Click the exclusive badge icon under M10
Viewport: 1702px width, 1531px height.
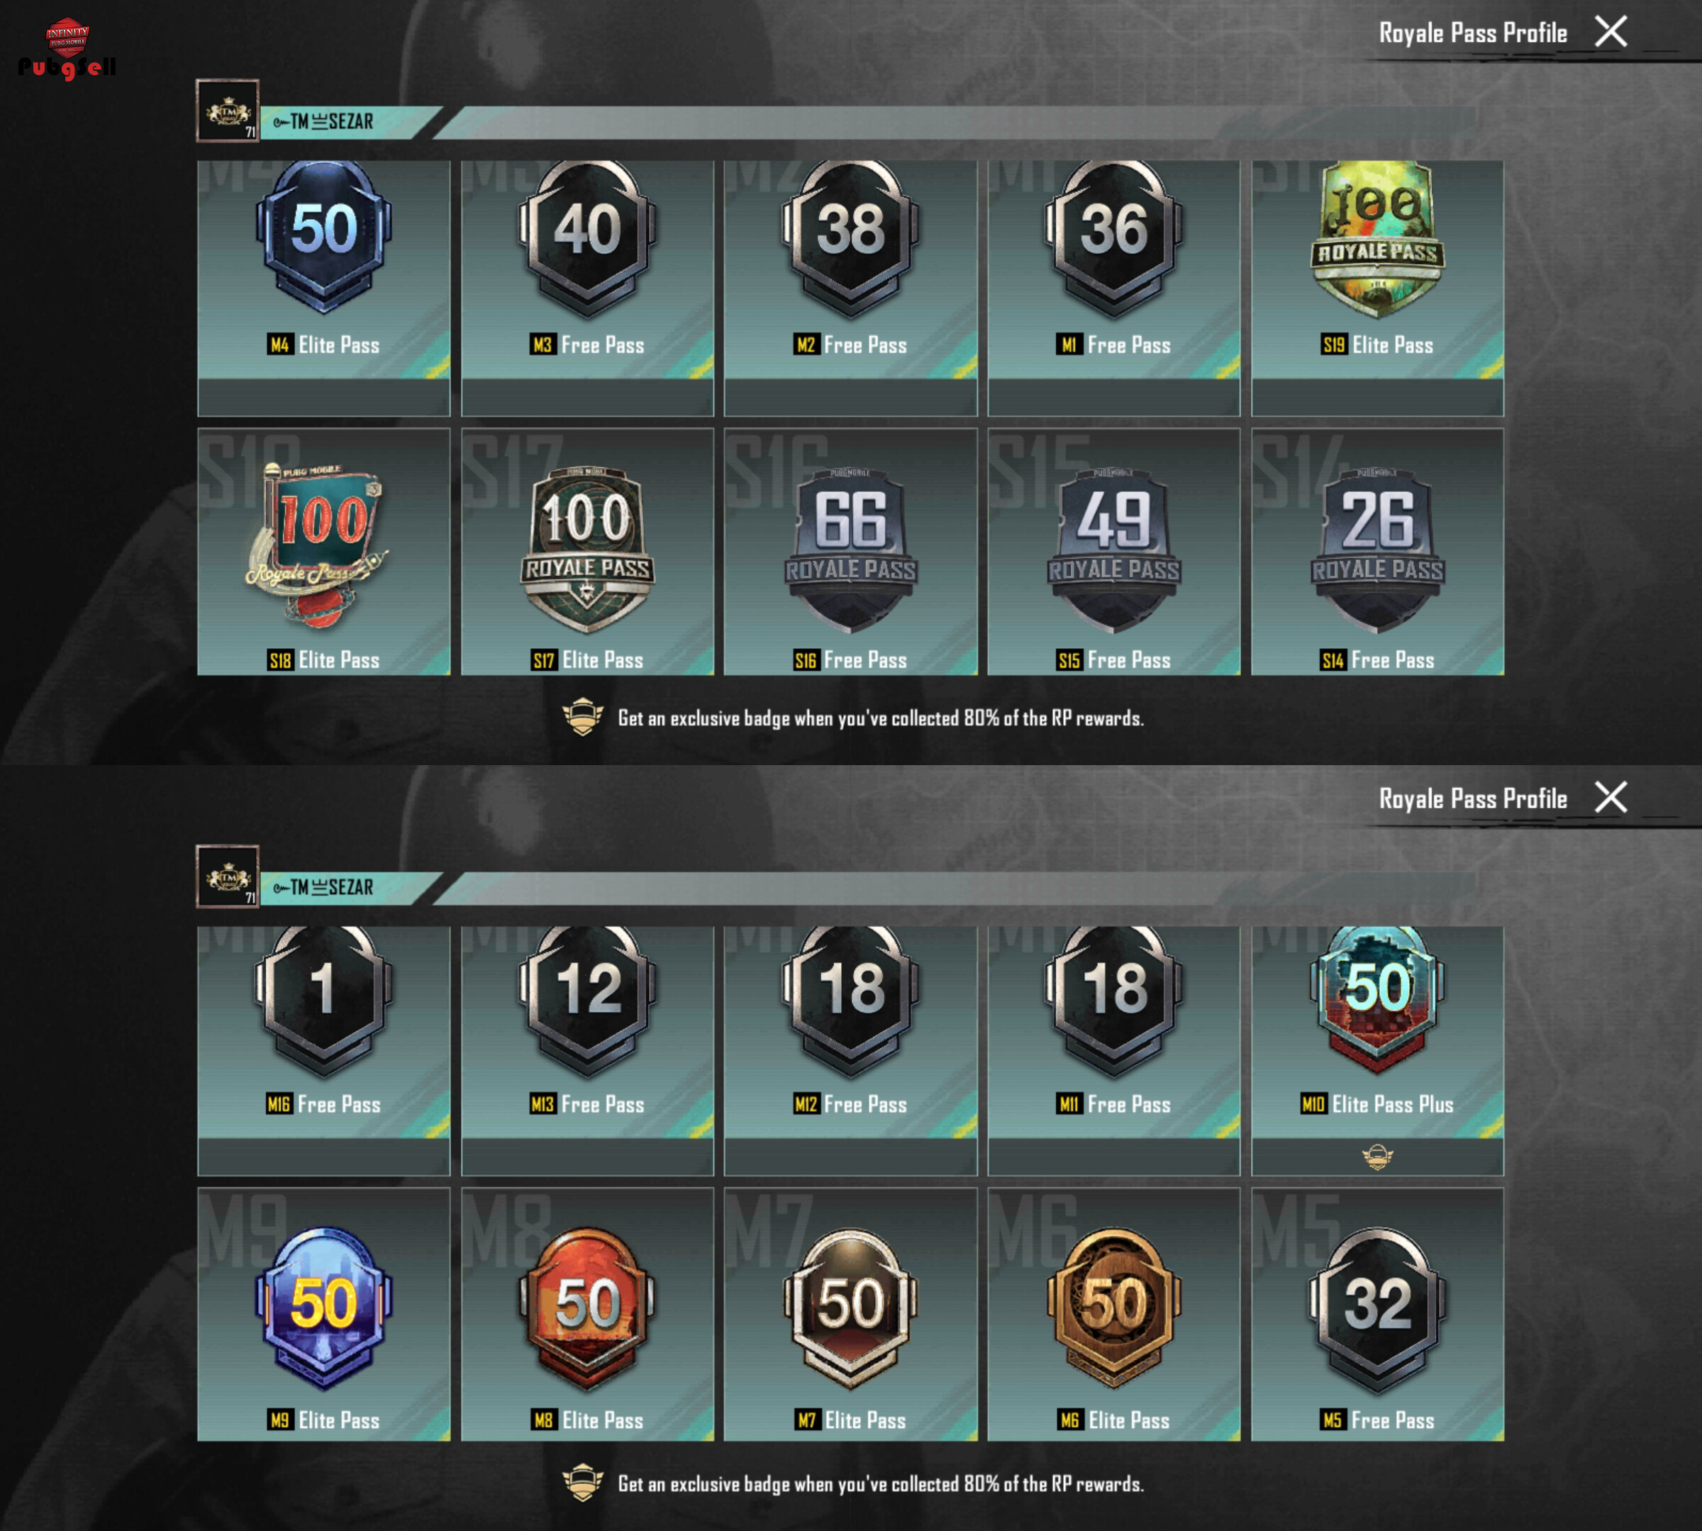click(1377, 1157)
